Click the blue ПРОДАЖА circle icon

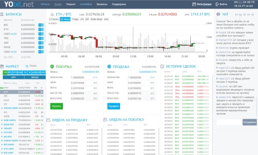click(x=109, y=66)
